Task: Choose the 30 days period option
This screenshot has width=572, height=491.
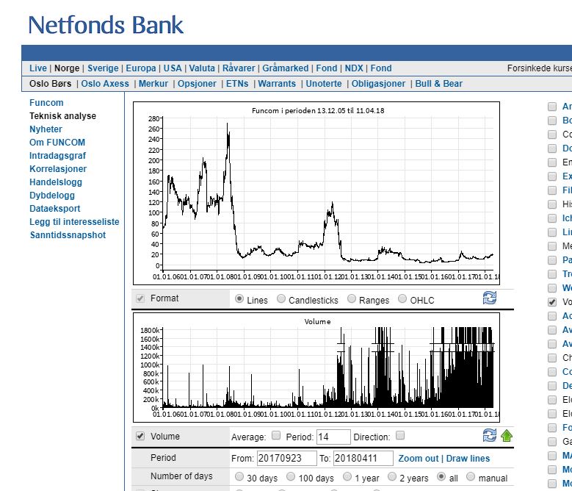Action: (x=239, y=476)
